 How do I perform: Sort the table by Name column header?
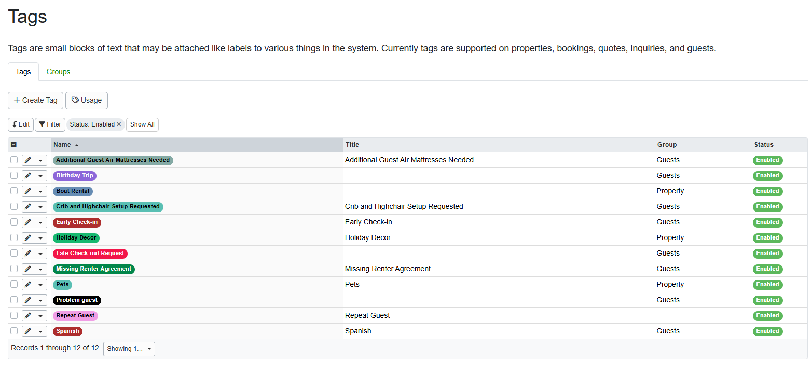(x=62, y=145)
